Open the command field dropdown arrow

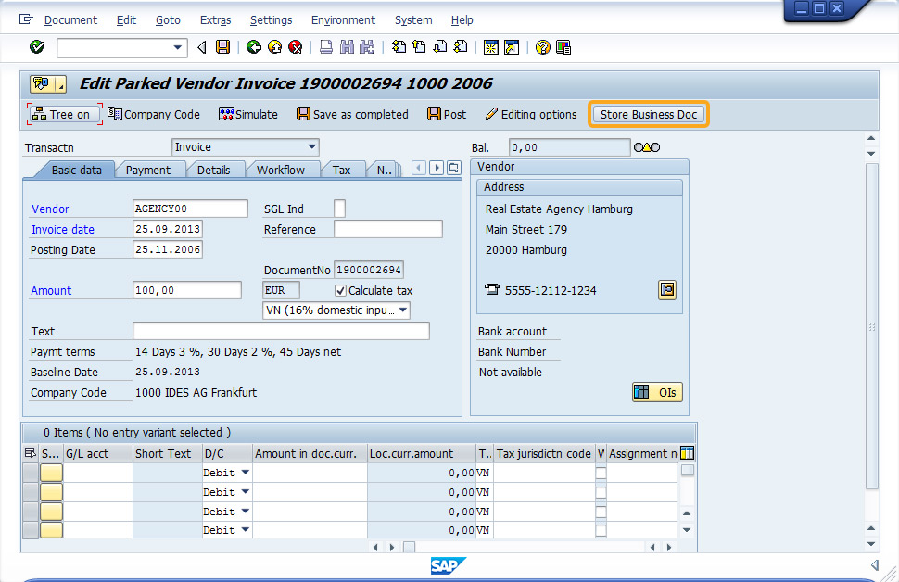[x=177, y=47]
